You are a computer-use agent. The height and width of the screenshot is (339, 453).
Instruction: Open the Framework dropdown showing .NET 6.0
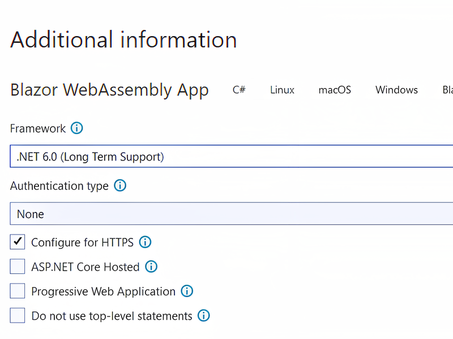[232, 157]
